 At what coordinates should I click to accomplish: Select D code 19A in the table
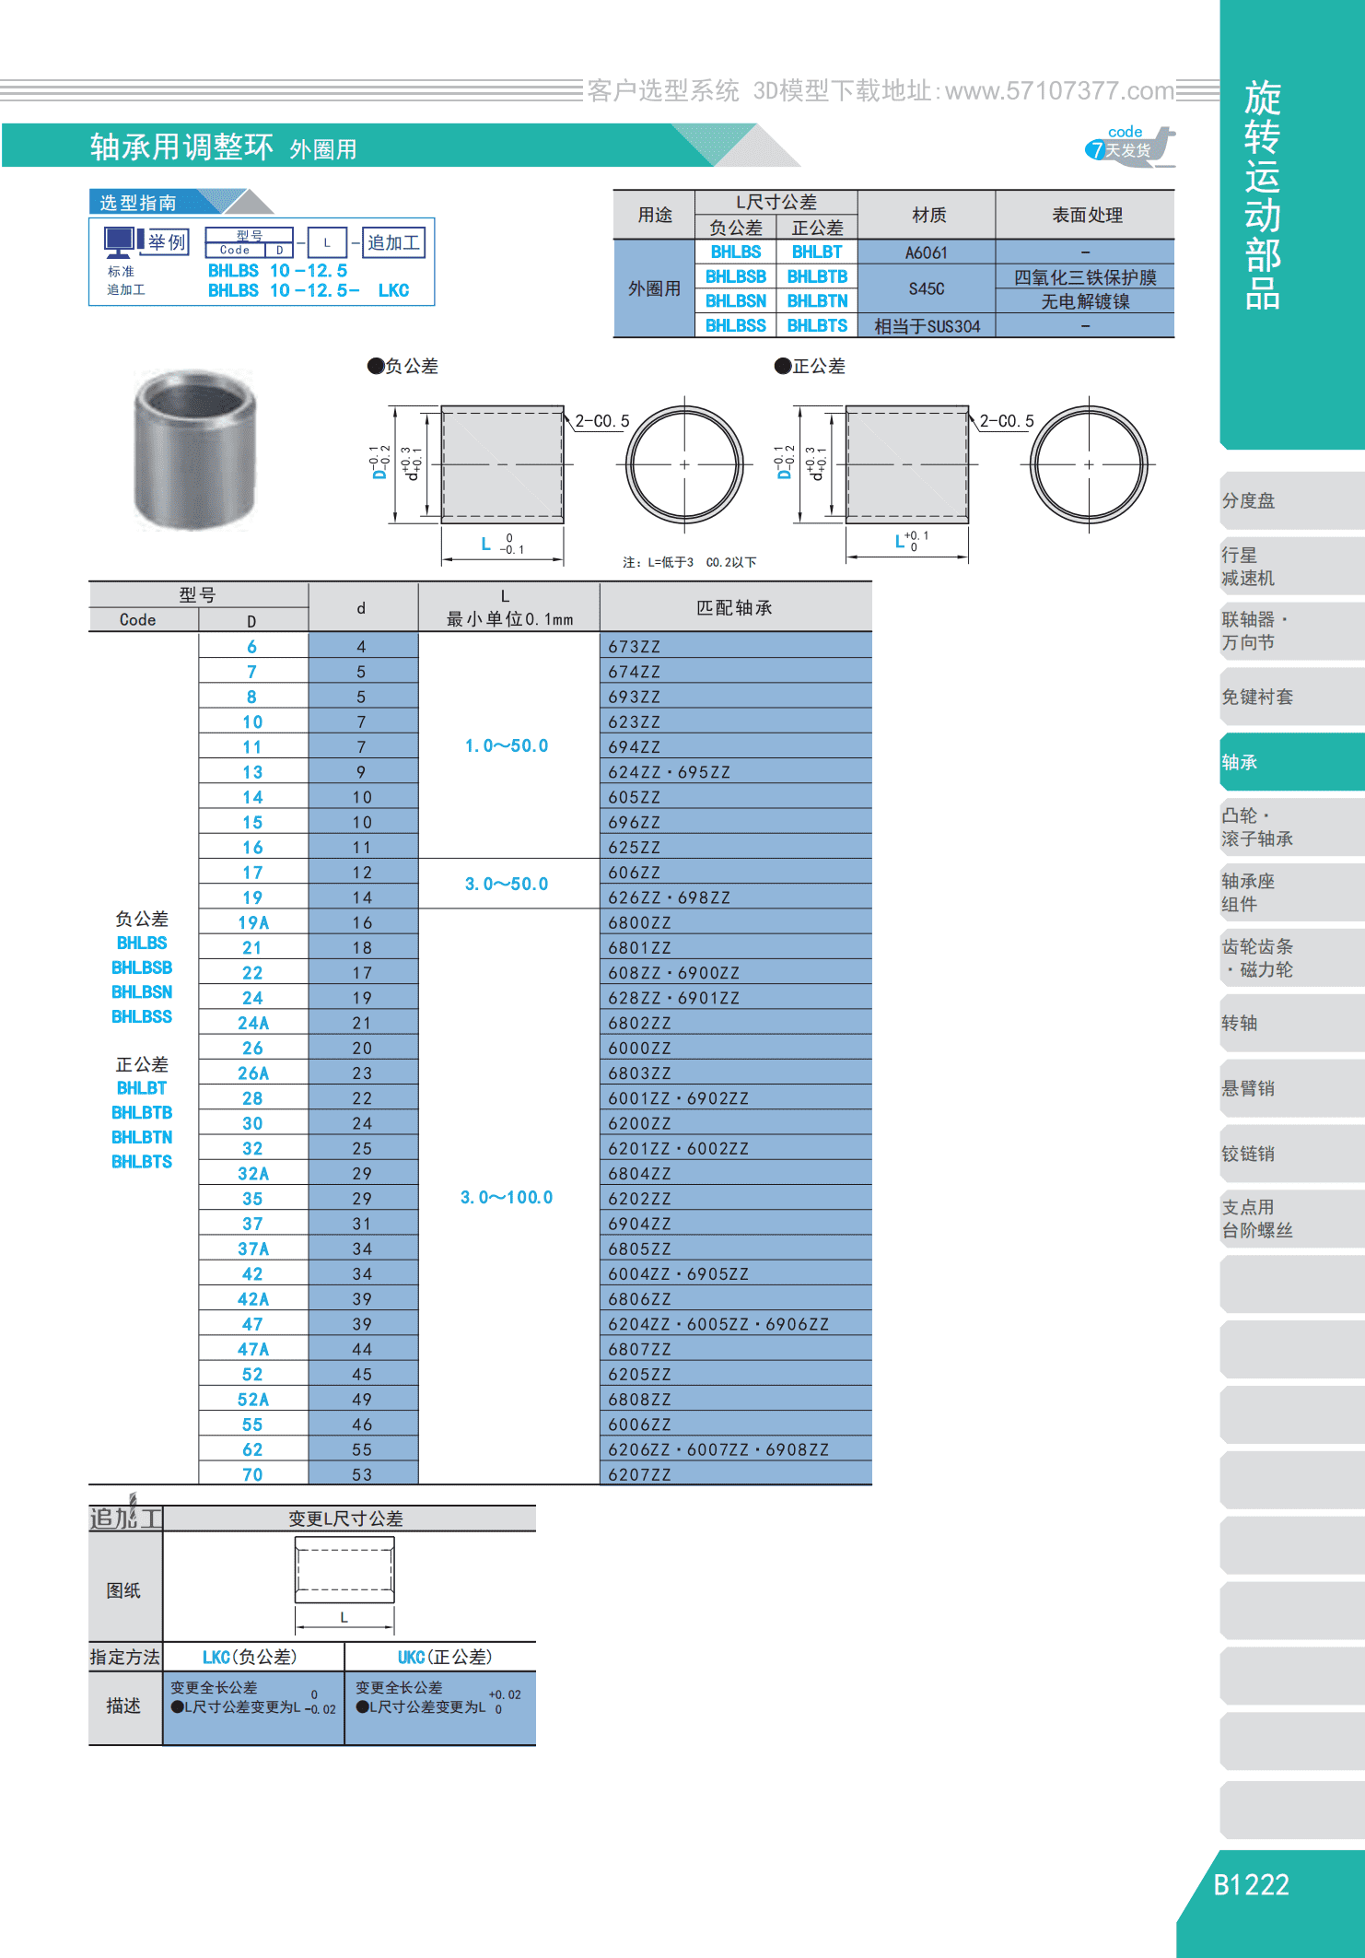pyautogui.click(x=252, y=922)
